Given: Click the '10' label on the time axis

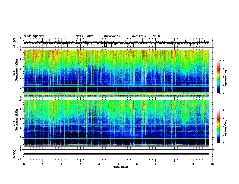Looking at the screenshot, I should tap(212, 164).
